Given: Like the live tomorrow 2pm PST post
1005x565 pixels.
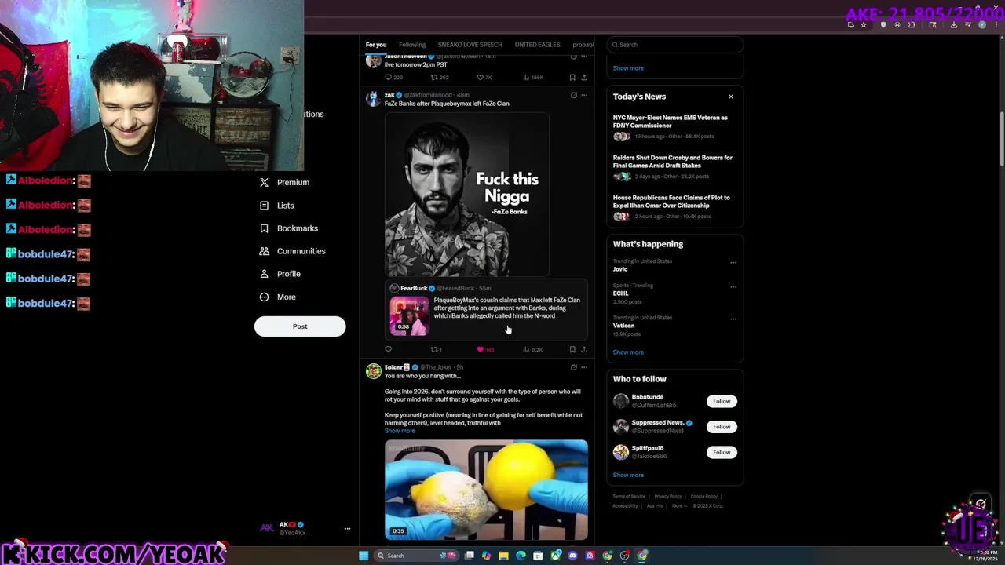Looking at the screenshot, I should [484, 78].
